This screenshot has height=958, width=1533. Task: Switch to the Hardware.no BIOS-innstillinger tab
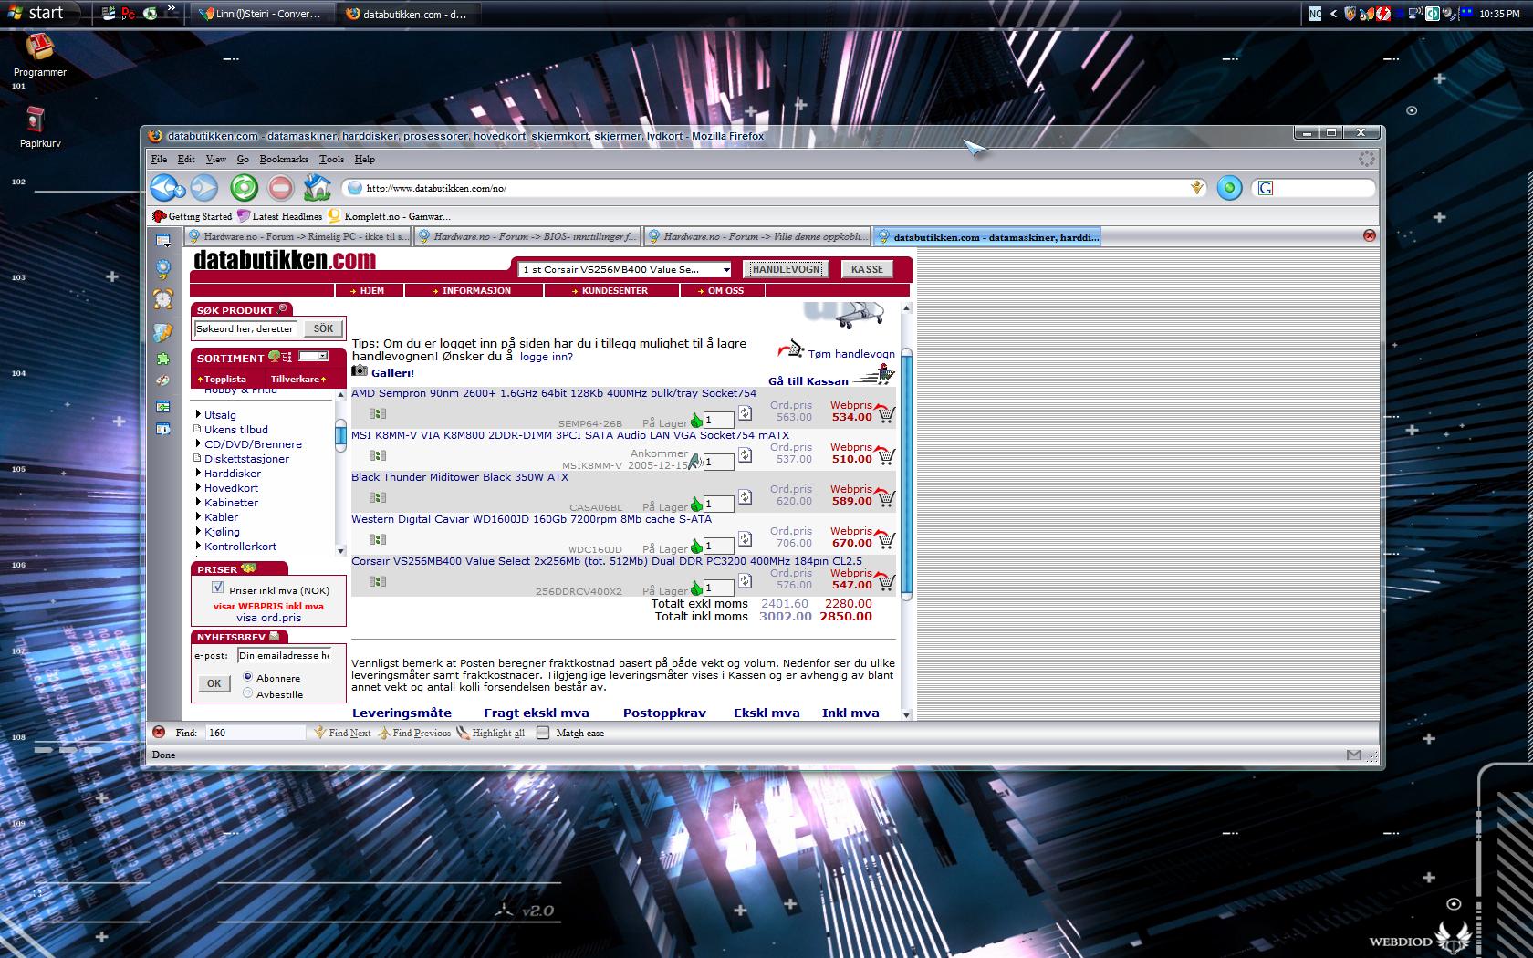527,236
